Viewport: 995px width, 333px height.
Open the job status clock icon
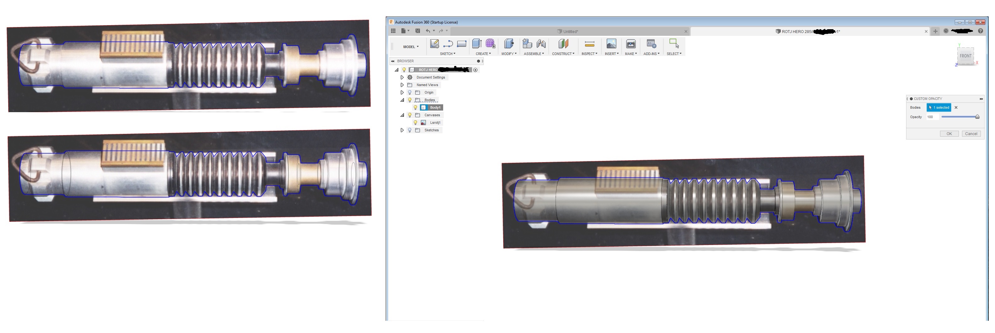(x=946, y=31)
